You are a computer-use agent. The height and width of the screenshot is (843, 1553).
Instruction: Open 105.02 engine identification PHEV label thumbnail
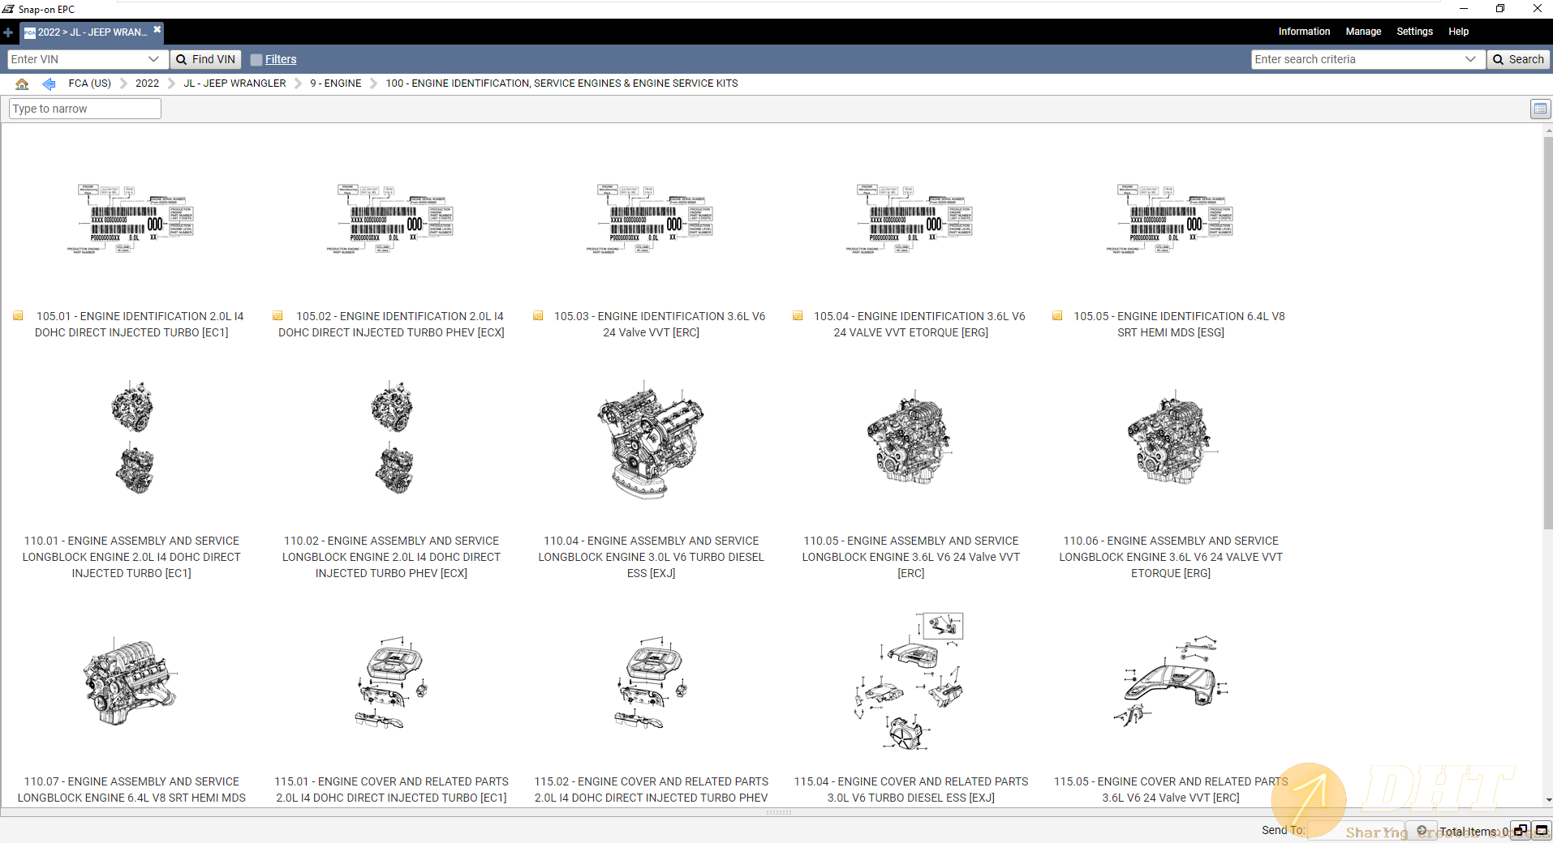click(x=391, y=219)
